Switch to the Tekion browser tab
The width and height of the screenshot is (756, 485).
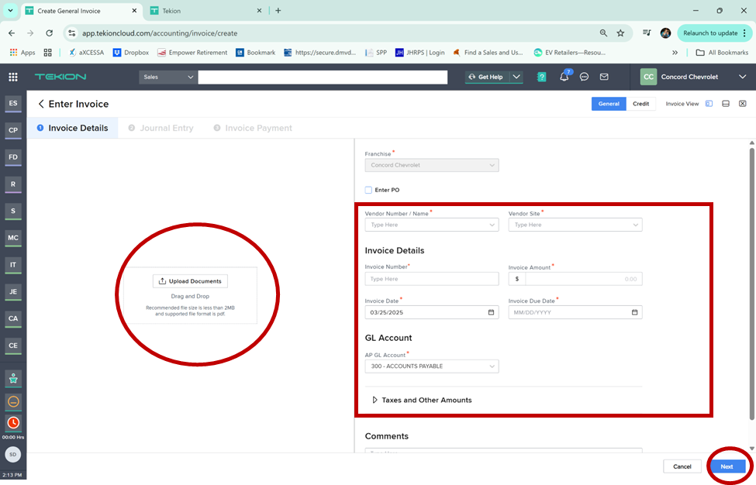click(206, 11)
